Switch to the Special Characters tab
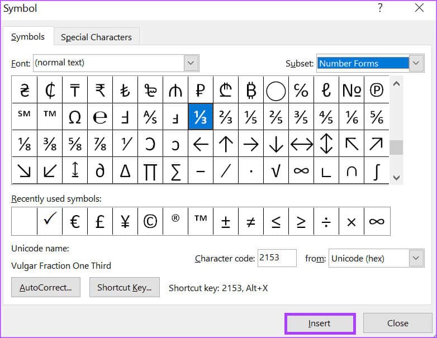 point(96,37)
